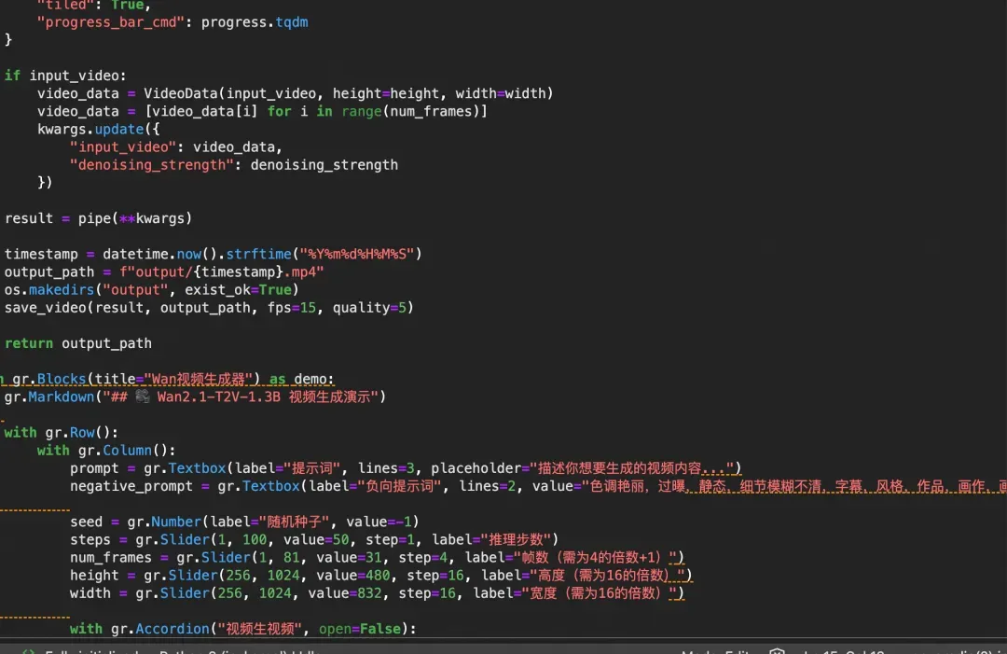This screenshot has height=654, width=1007.
Task: Click the strftime method name
Action: (x=258, y=255)
